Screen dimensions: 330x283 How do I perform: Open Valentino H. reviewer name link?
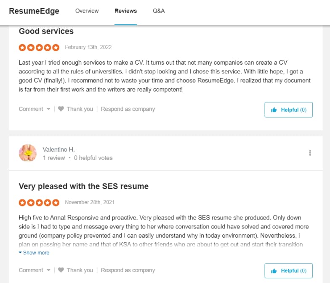click(x=59, y=149)
